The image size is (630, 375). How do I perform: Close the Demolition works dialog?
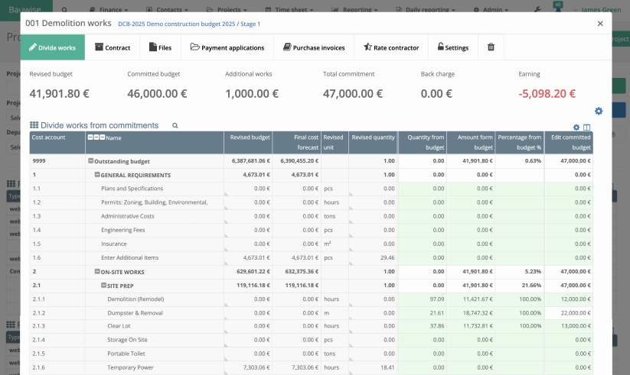[600, 24]
